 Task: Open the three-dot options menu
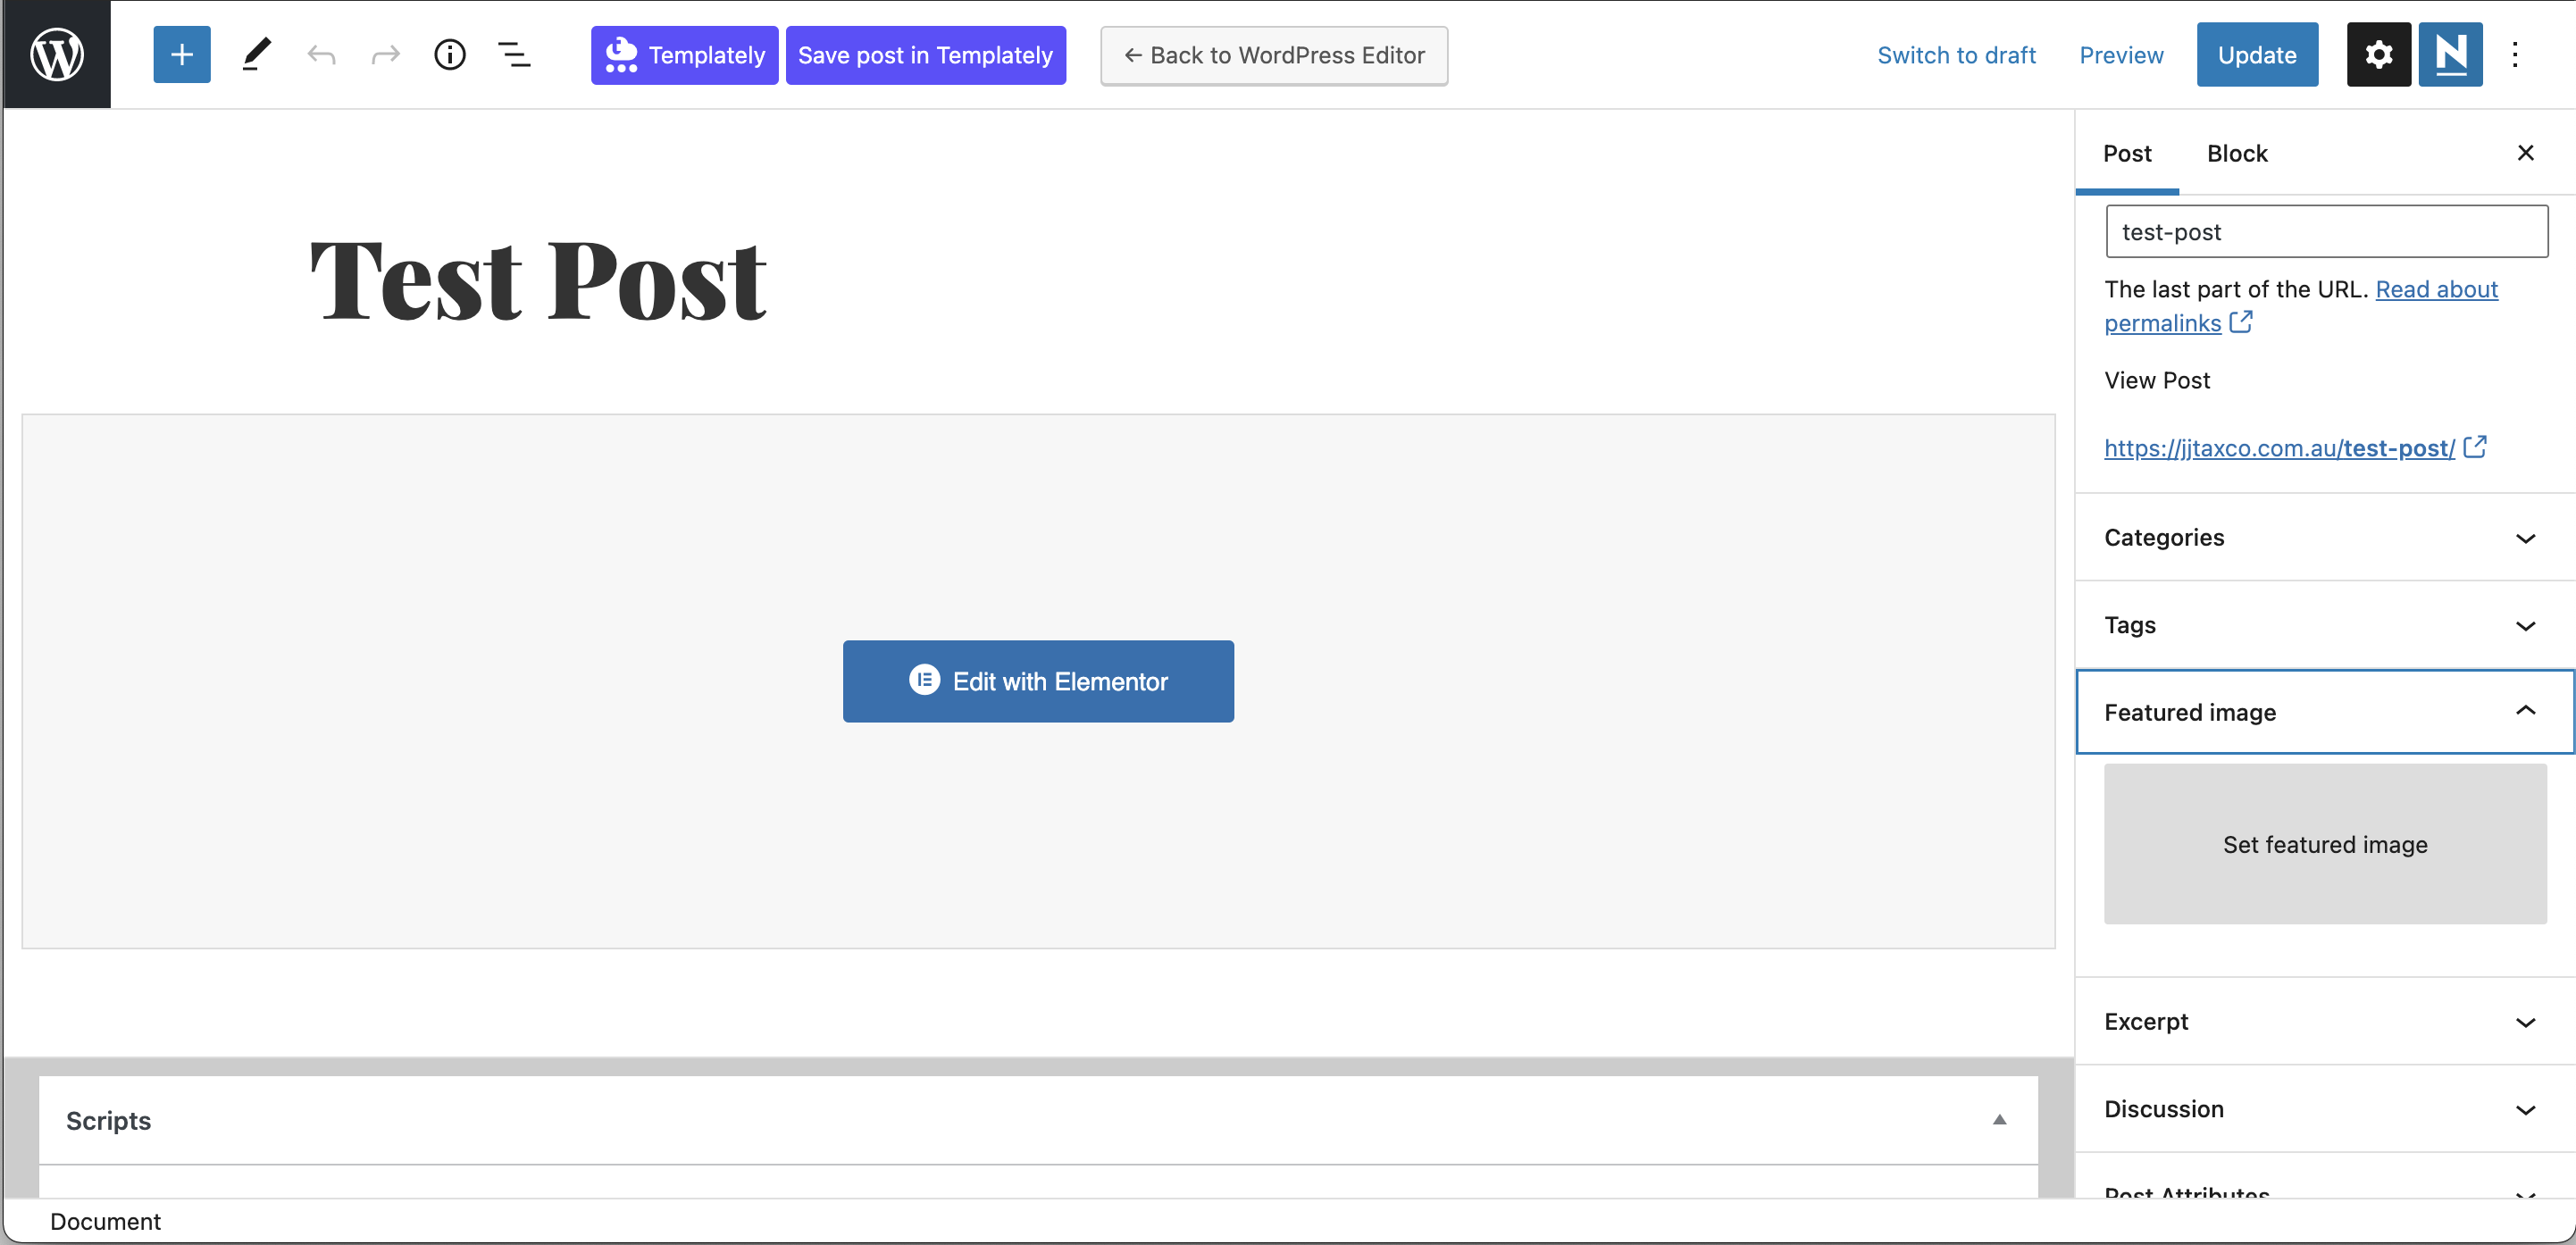(2515, 54)
